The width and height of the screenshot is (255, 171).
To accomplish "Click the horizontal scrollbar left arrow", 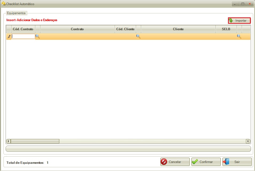I will point(9,141).
